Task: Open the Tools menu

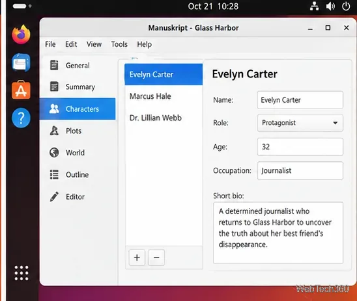Action: point(119,44)
